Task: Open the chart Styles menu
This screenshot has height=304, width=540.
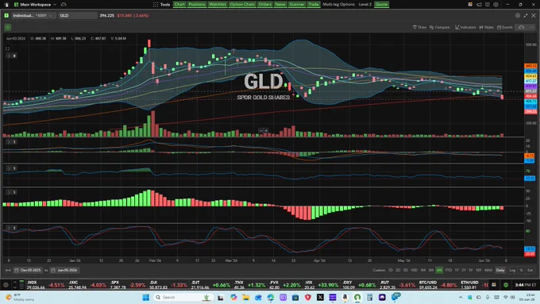Action: [486, 27]
